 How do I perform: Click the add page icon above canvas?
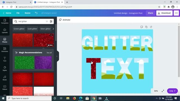pyautogui.click(x=151, y=27)
